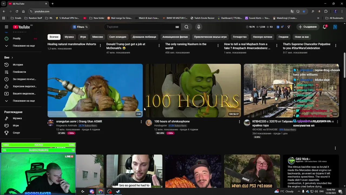The width and height of the screenshot is (346, 195).
Task: Bookmark this page with the star icon
Action: coord(304,11)
